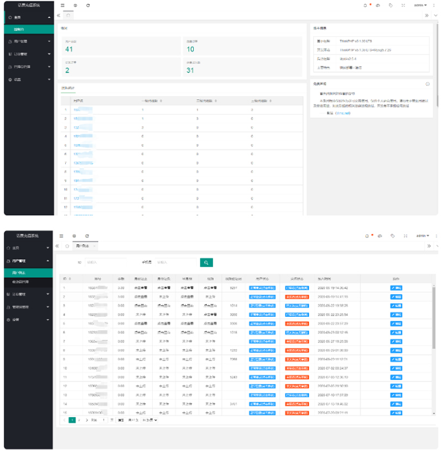
Task: Click the green search magnifier button
Action: coord(206,262)
